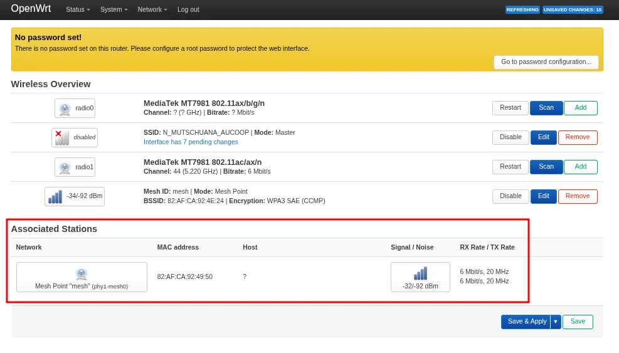Click the Save button
The image size is (619, 353).
[578, 322]
